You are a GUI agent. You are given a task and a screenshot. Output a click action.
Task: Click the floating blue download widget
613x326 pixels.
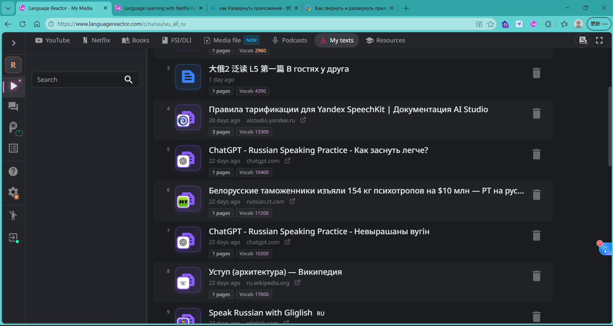pos(605,249)
